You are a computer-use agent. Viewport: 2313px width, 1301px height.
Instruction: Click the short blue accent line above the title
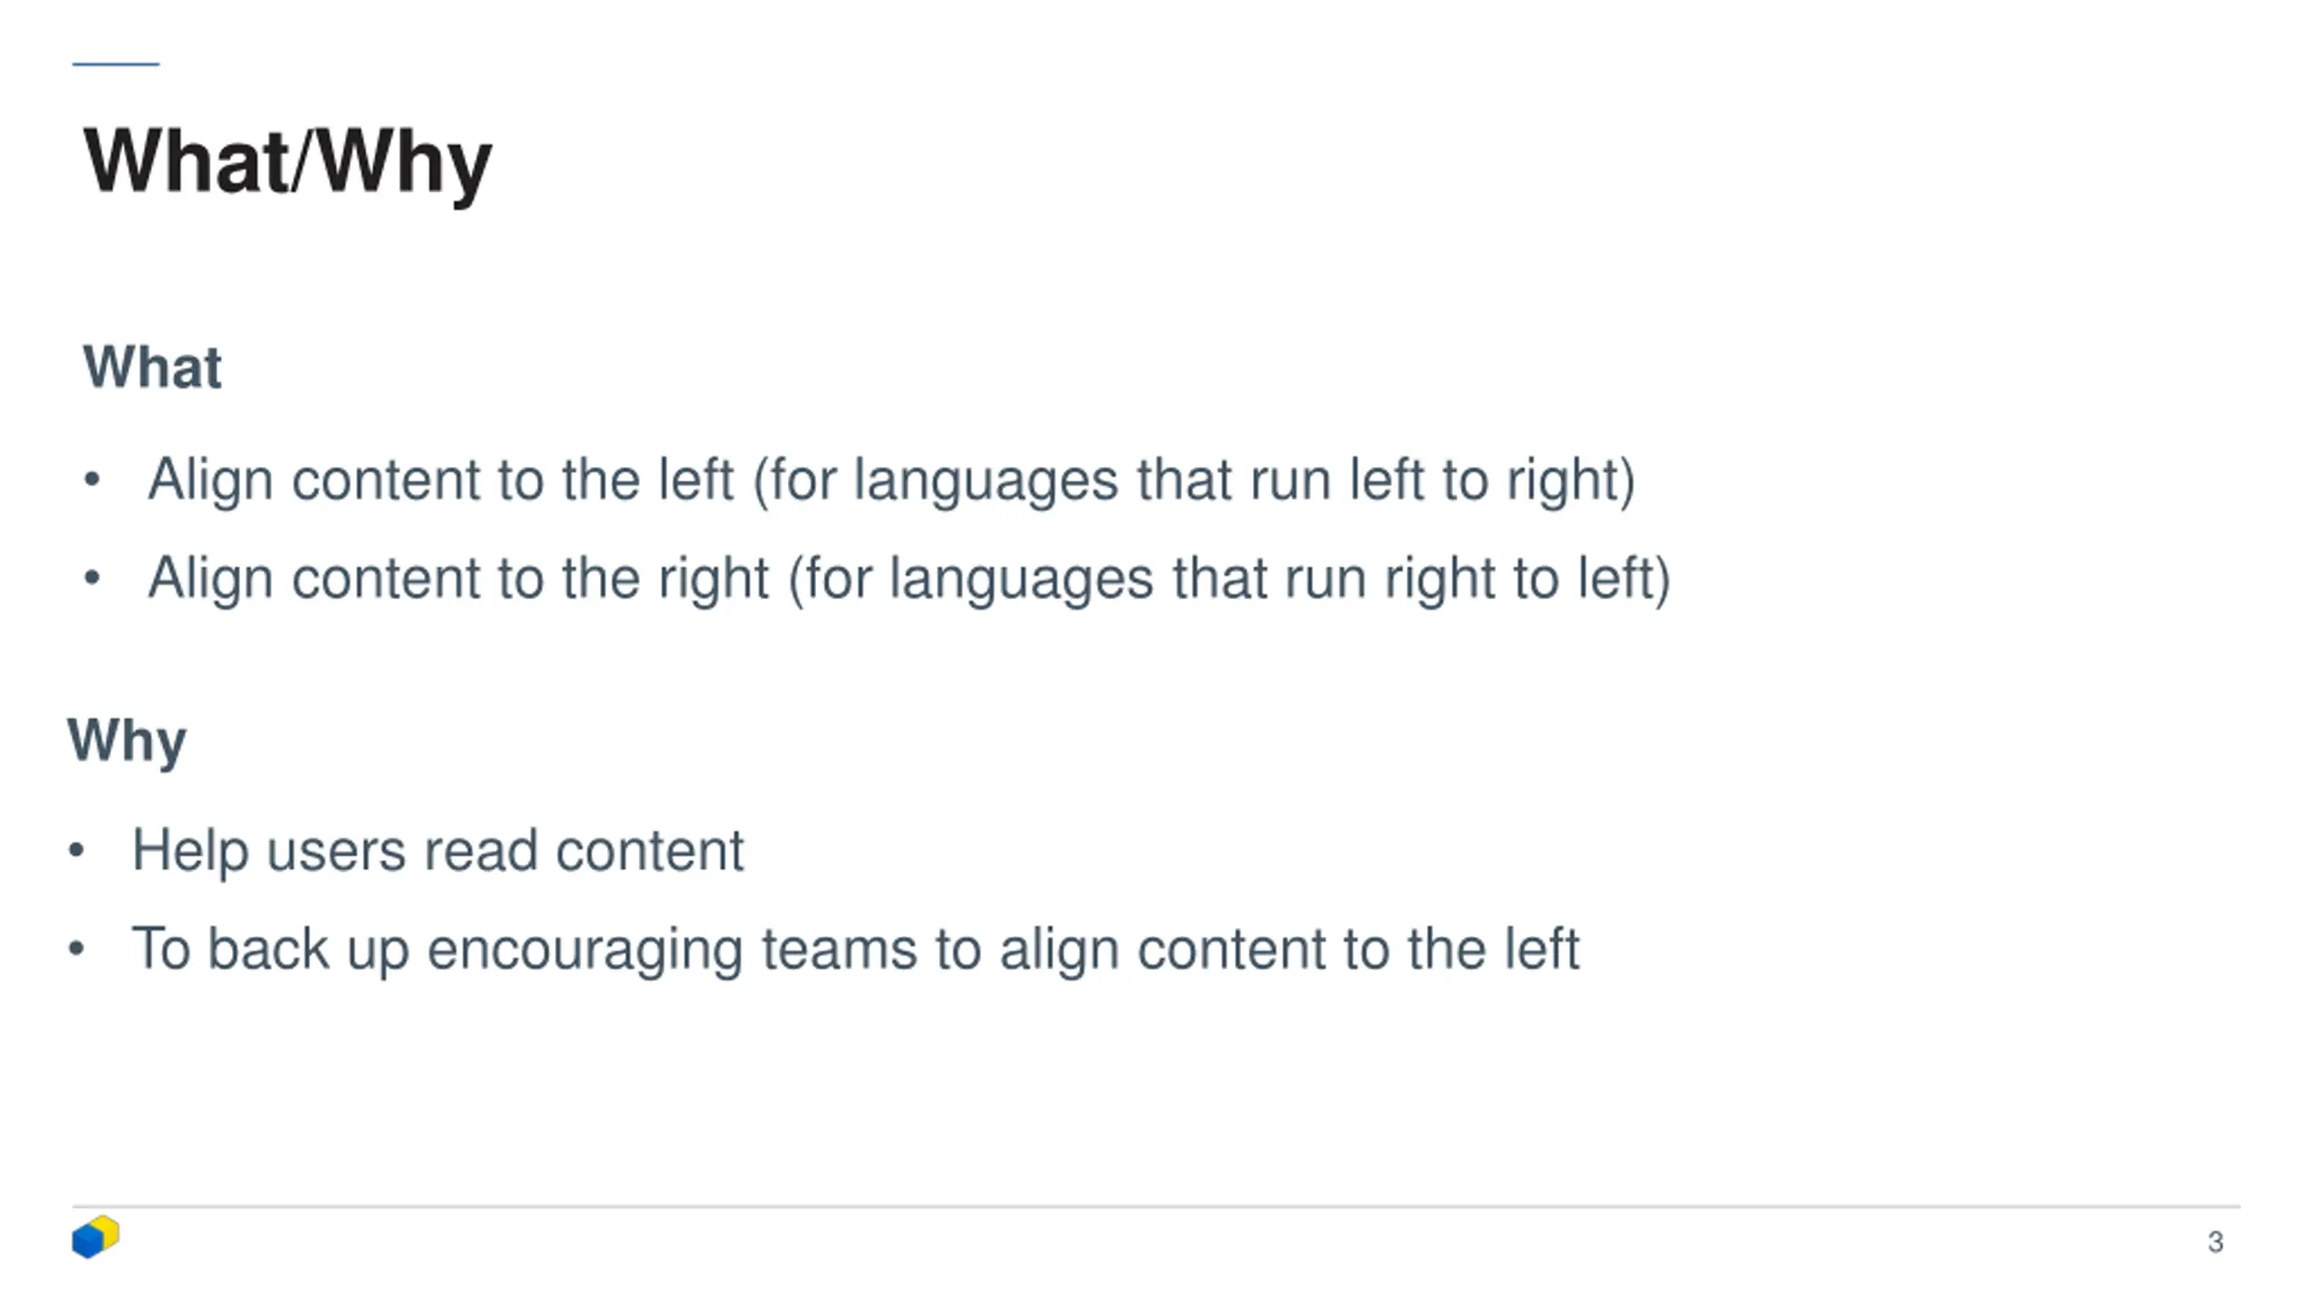pyautogui.click(x=116, y=64)
